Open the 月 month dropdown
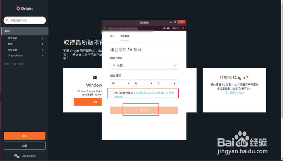This screenshot has width=283, height=161. (144, 83)
